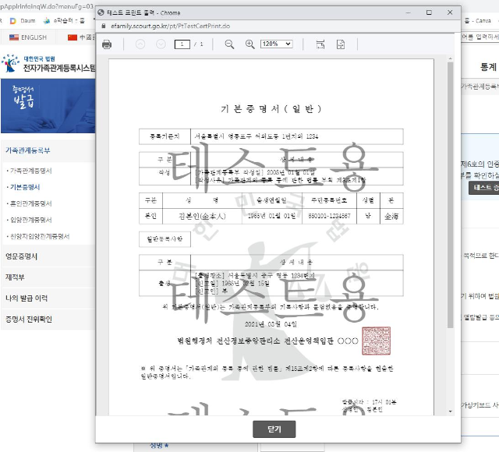Click the 등록기준지 label cell
499x452 pixels.
(x=165, y=136)
